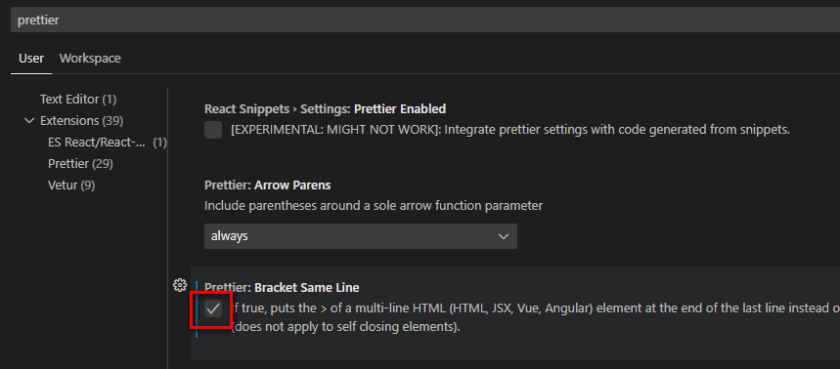Click the arrow on the Arrow Parens dropdown

click(x=503, y=236)
